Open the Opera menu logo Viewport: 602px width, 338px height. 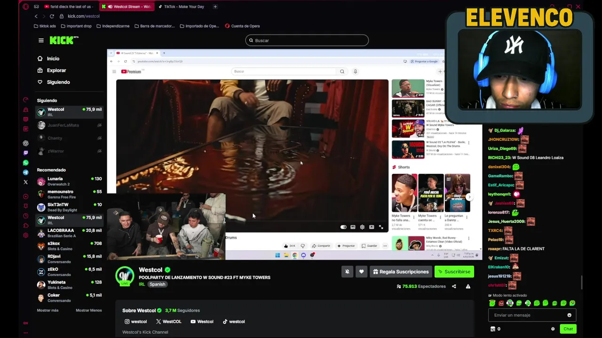26,7
